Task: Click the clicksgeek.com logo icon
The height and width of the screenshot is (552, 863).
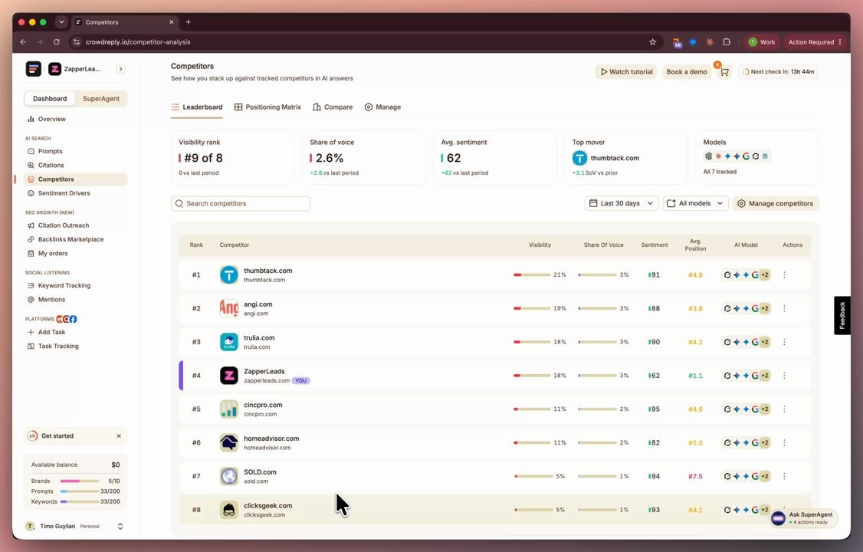Action: tap(229, 510)
